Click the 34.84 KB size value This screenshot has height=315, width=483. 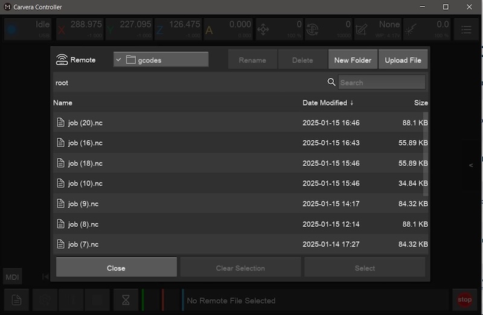point(413,183)
